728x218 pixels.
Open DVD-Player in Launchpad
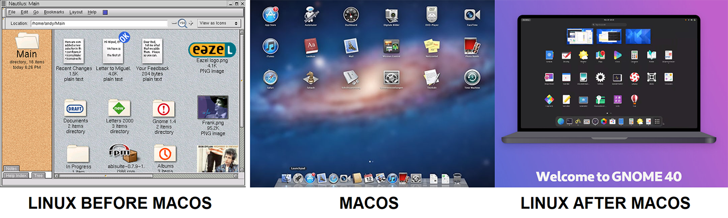point(432,15)
